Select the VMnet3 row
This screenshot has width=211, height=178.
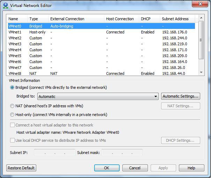point(101,44)
